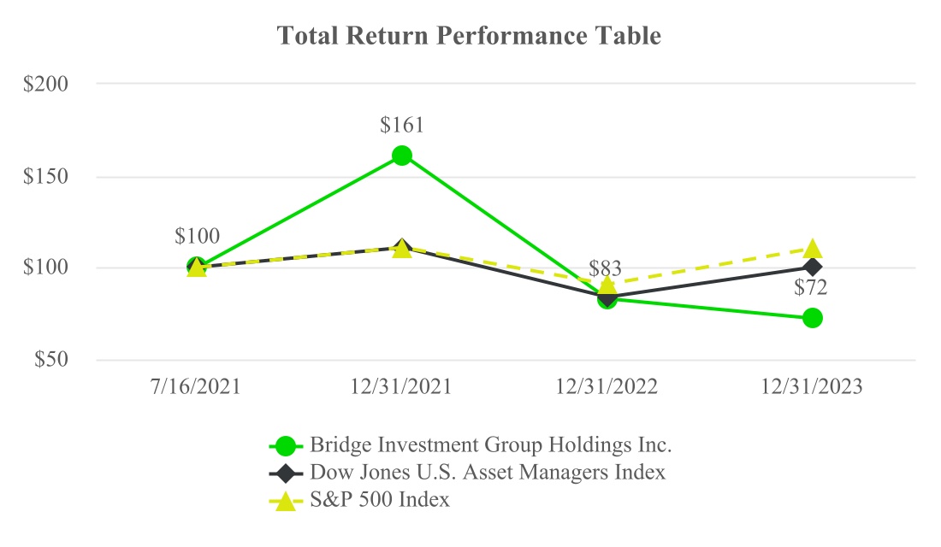941x547 pixels.
Task: Click the 12/31/2023 x-axis label
Action: (x=813, y=386)
